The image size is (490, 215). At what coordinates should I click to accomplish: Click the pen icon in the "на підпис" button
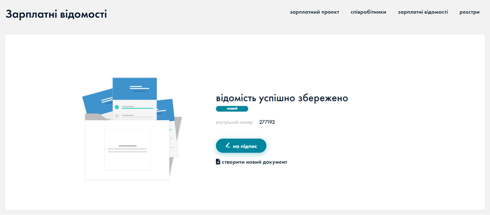[x=228, y=145]
